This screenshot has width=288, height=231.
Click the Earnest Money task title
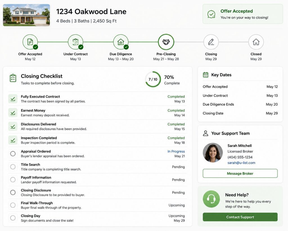tap(33, 110)
